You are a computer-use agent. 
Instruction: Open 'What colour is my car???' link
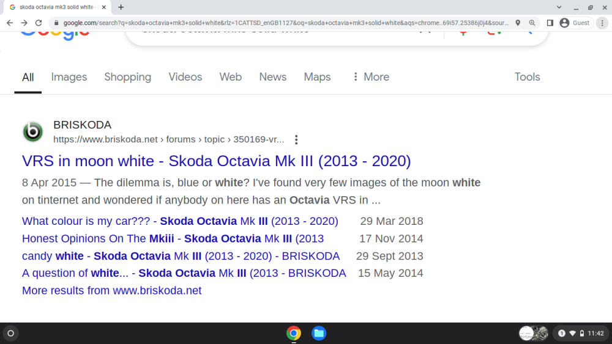(x=180, y=221)
